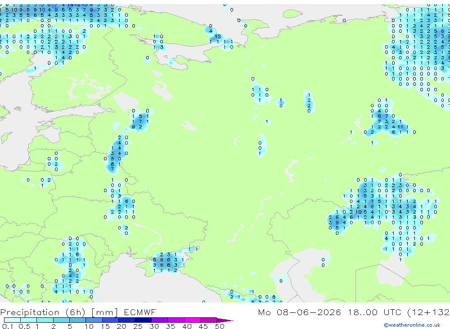The image size is (450, 329).
Task: Click the legend label 15
Action: point(105,326)
